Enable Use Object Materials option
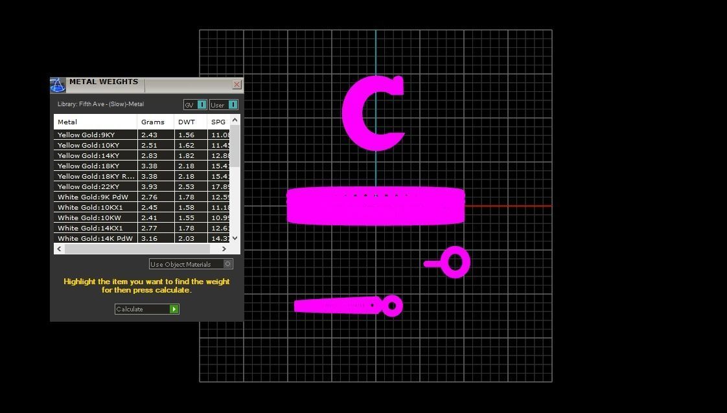The image size is (727, 413). coord(191,264)
